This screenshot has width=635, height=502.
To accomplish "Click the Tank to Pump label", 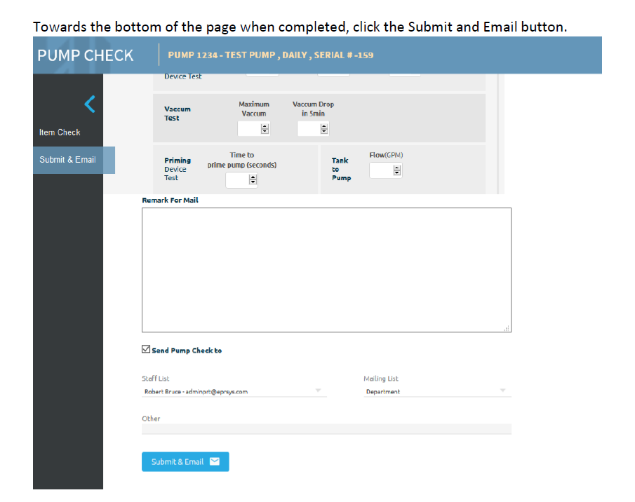I will [342, 169].
